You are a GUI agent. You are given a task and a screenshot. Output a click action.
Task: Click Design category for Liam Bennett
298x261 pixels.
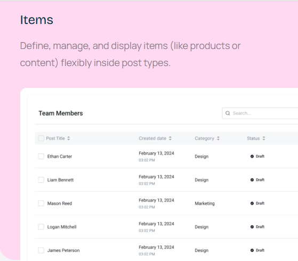tap(202, 180)
